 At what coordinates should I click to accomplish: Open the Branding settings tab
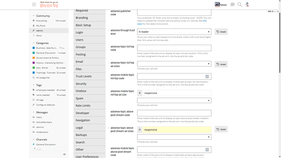[x=90, y=18]
